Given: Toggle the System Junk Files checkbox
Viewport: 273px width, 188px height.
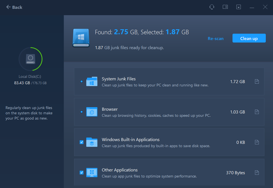Looking at the screenshot, I should [82, 81].
